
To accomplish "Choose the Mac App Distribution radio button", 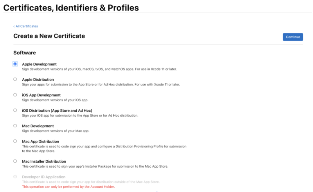I will (15, 141).
